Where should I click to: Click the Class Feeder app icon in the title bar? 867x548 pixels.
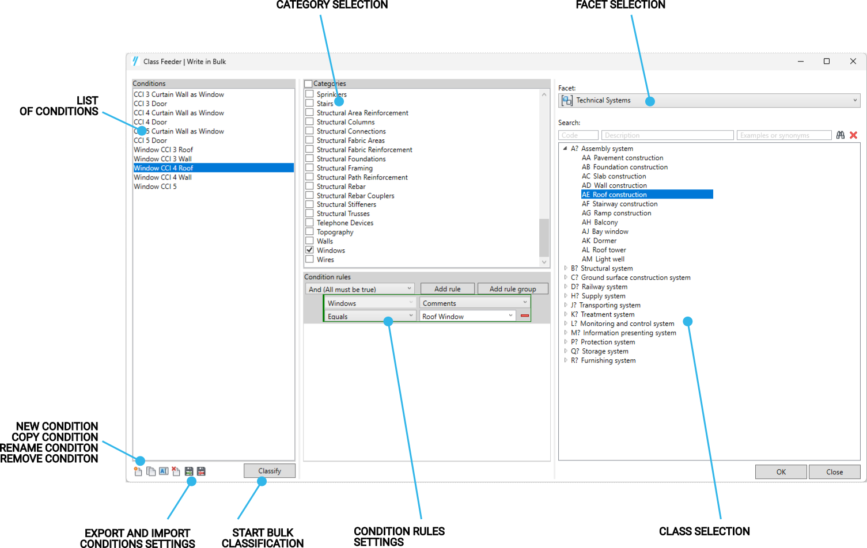(x=135, y=61)
